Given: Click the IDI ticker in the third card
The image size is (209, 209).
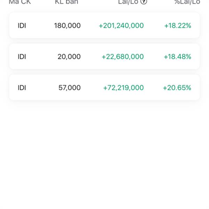Looking at the screenshot, I should (x=22, y=87).
